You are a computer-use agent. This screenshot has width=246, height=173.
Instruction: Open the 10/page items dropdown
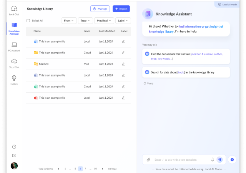[112, 169]
